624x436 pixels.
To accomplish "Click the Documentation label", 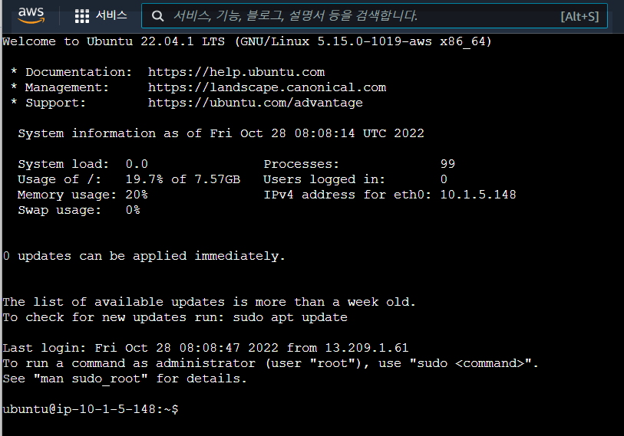I will pyautogui.click(x=78, y=72).
